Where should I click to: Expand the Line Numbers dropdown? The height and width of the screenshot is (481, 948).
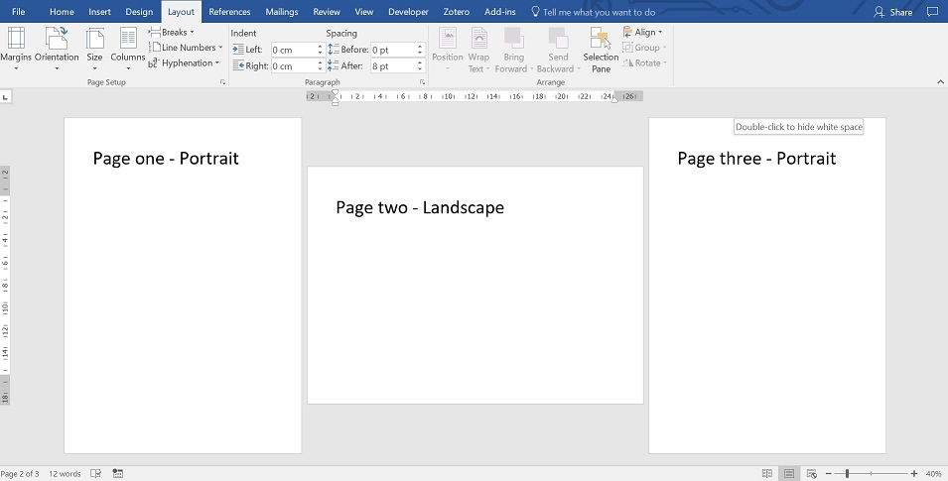point(187,48)
